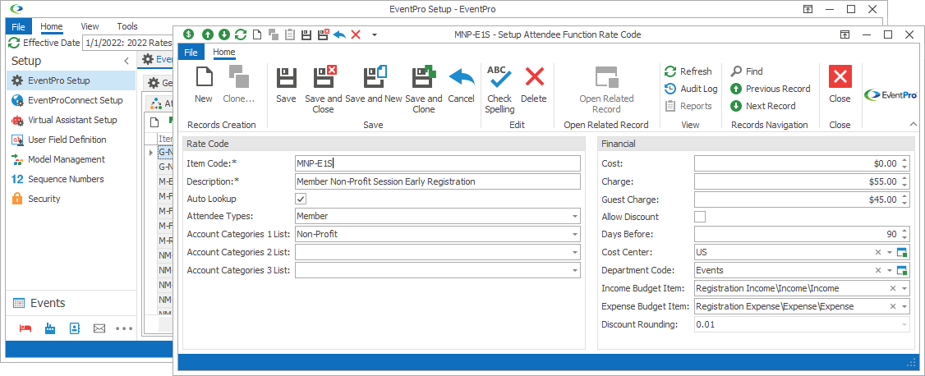Open hotel bed icon in navigation footer

coord(25,328)
